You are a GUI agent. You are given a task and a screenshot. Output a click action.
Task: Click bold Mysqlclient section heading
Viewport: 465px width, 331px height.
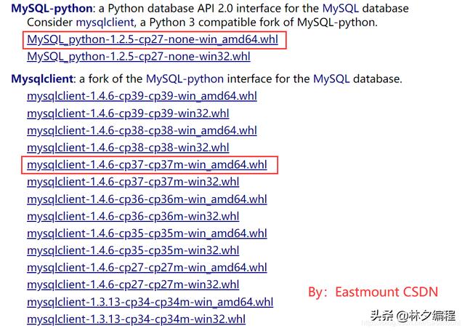(x=42, y=79)
